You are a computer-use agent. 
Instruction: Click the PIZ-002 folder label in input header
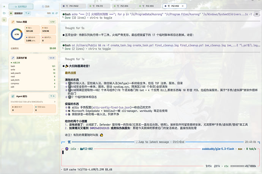click(87, 149)
